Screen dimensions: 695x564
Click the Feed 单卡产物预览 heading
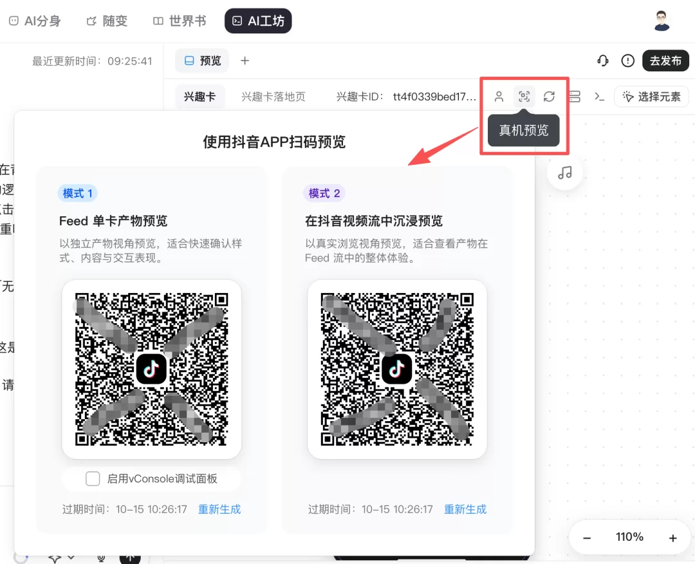point(113,221)
